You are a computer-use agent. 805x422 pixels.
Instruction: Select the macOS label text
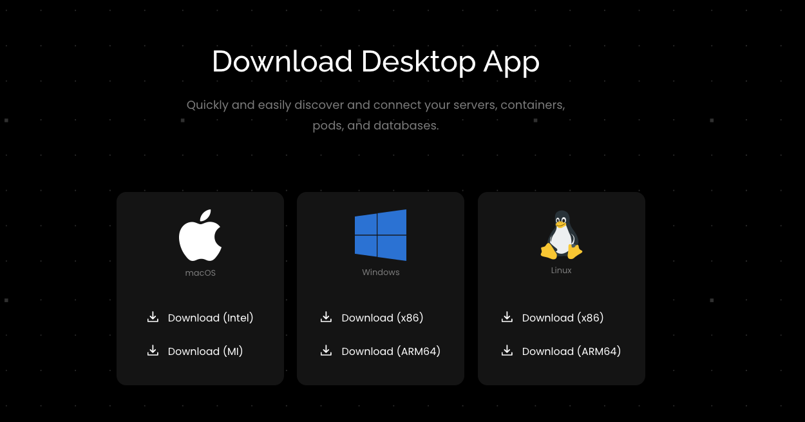pyautogui.click(x=200, y=273)
